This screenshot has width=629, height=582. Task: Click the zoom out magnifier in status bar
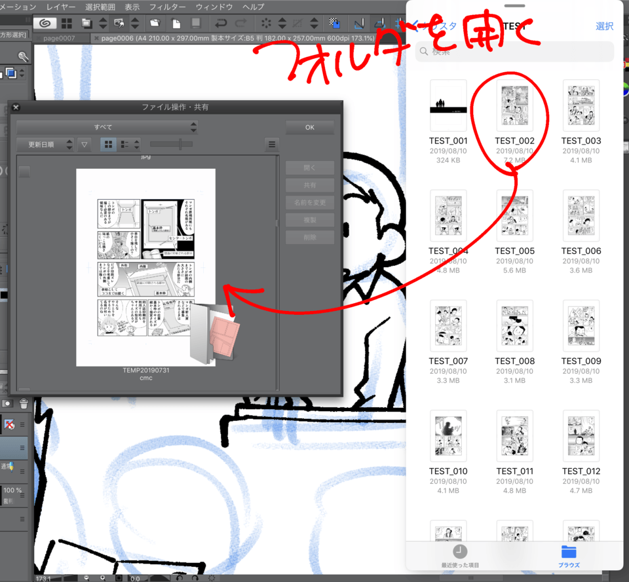(x=86, y=578)
